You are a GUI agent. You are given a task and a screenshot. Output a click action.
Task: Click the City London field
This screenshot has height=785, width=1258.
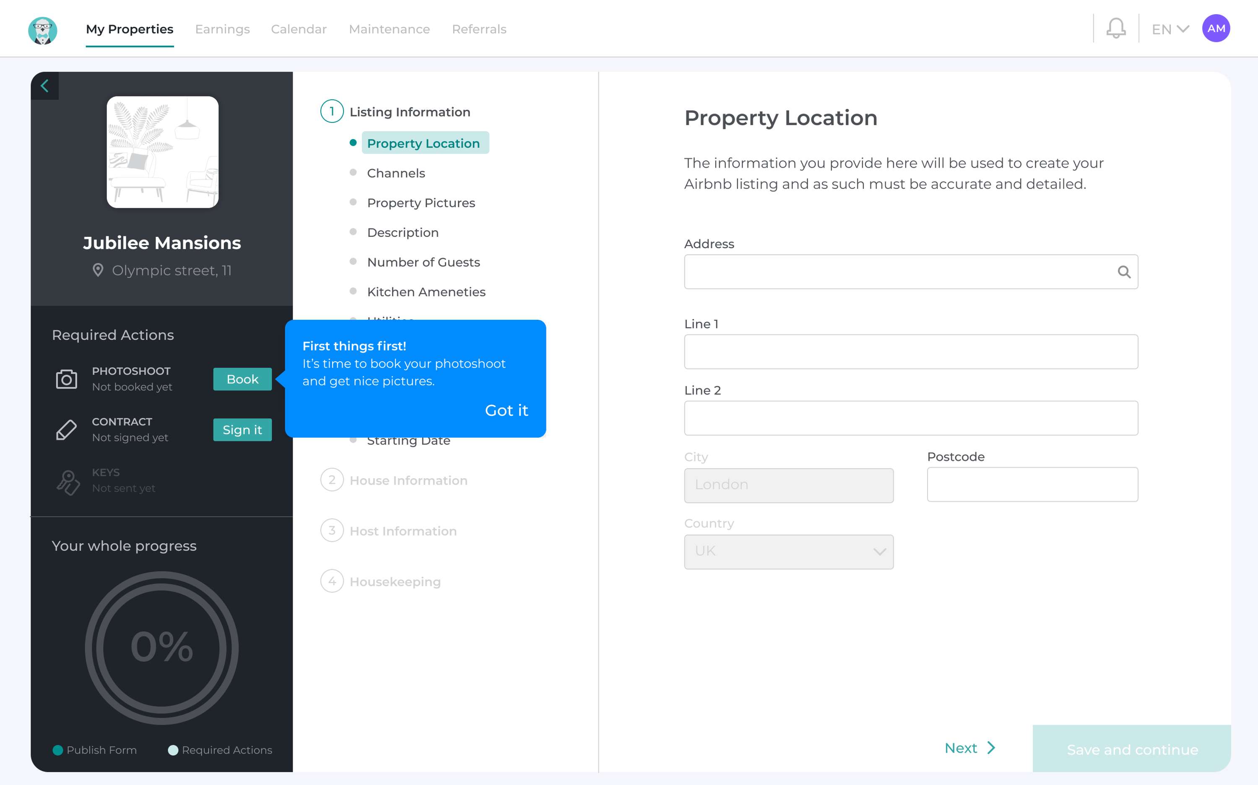point(788,485)
